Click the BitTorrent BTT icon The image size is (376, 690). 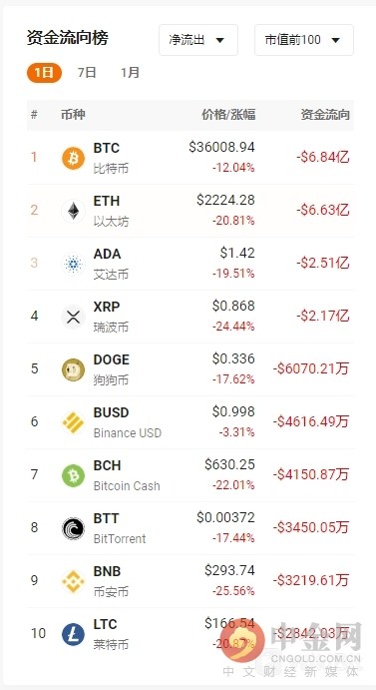click(73, 528)
